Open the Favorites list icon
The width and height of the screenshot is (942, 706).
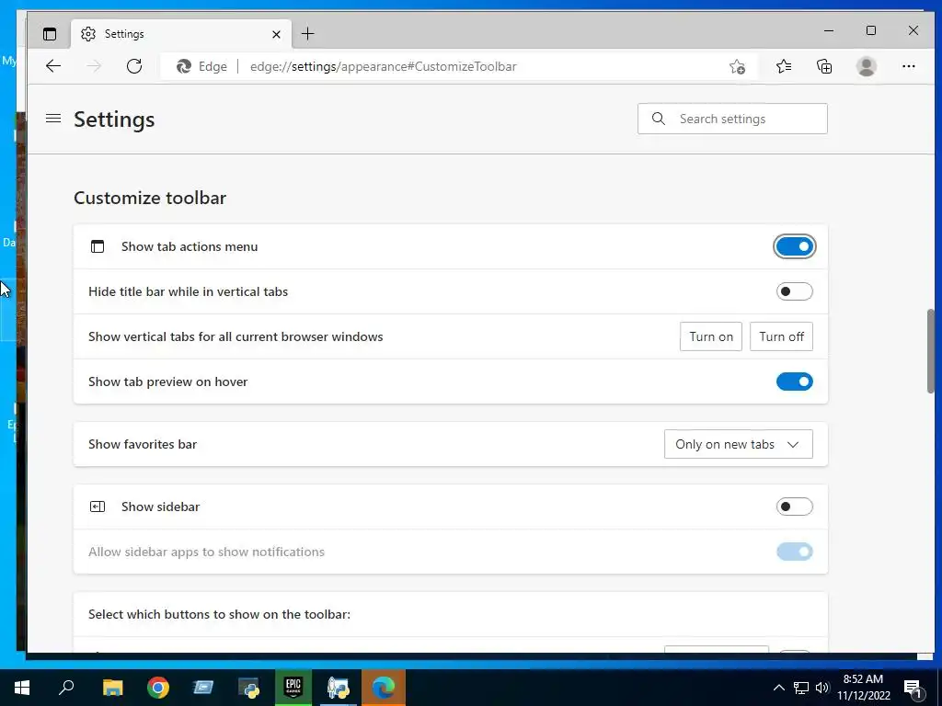pos(784,66)
